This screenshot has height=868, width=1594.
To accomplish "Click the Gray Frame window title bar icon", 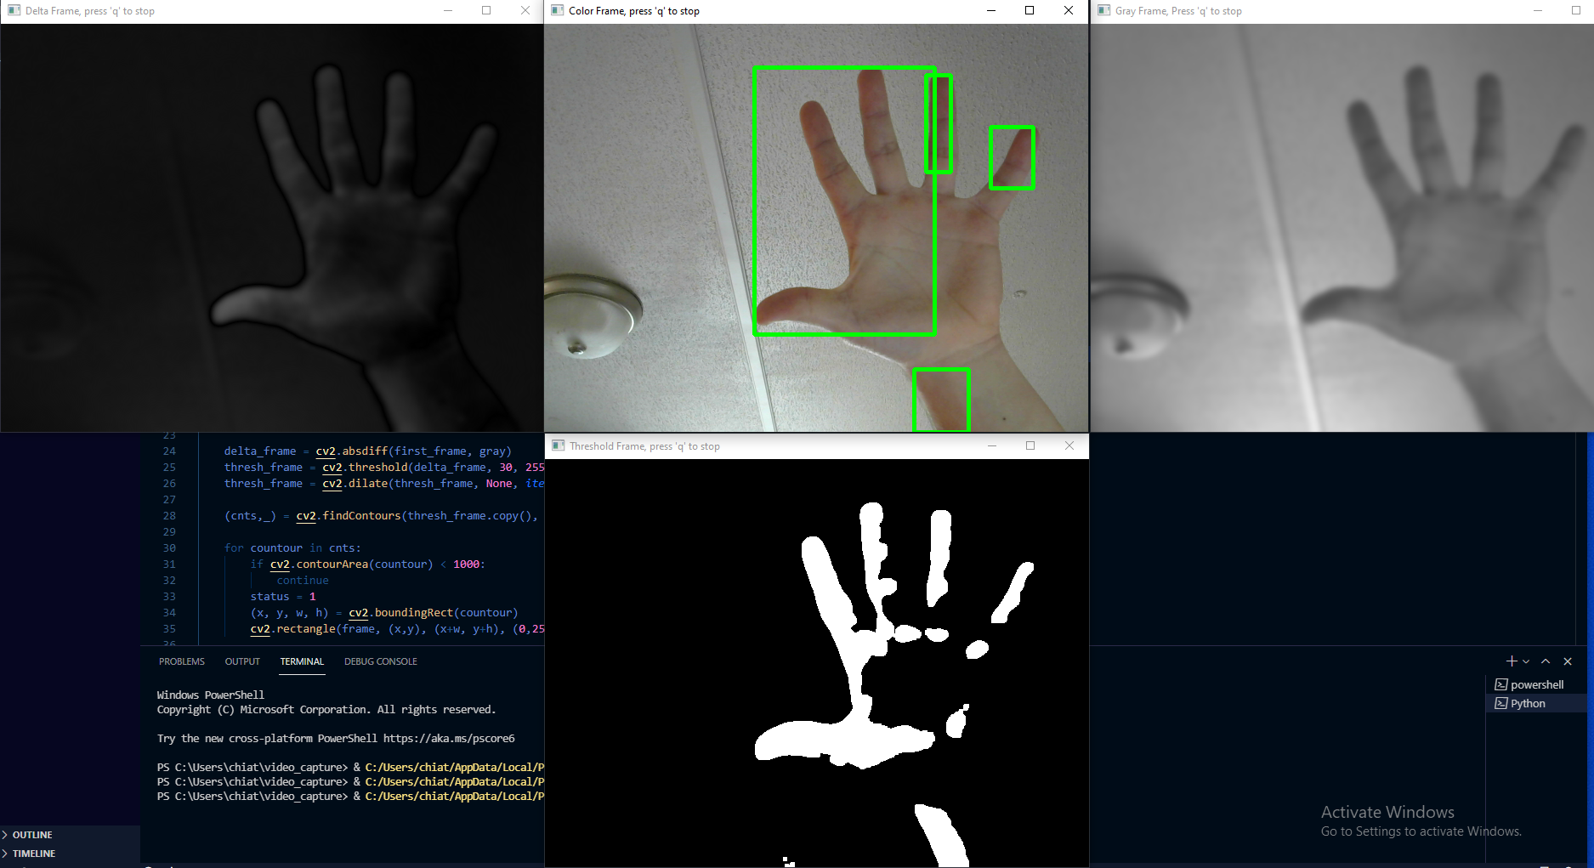I will [x=1102, y=10].
